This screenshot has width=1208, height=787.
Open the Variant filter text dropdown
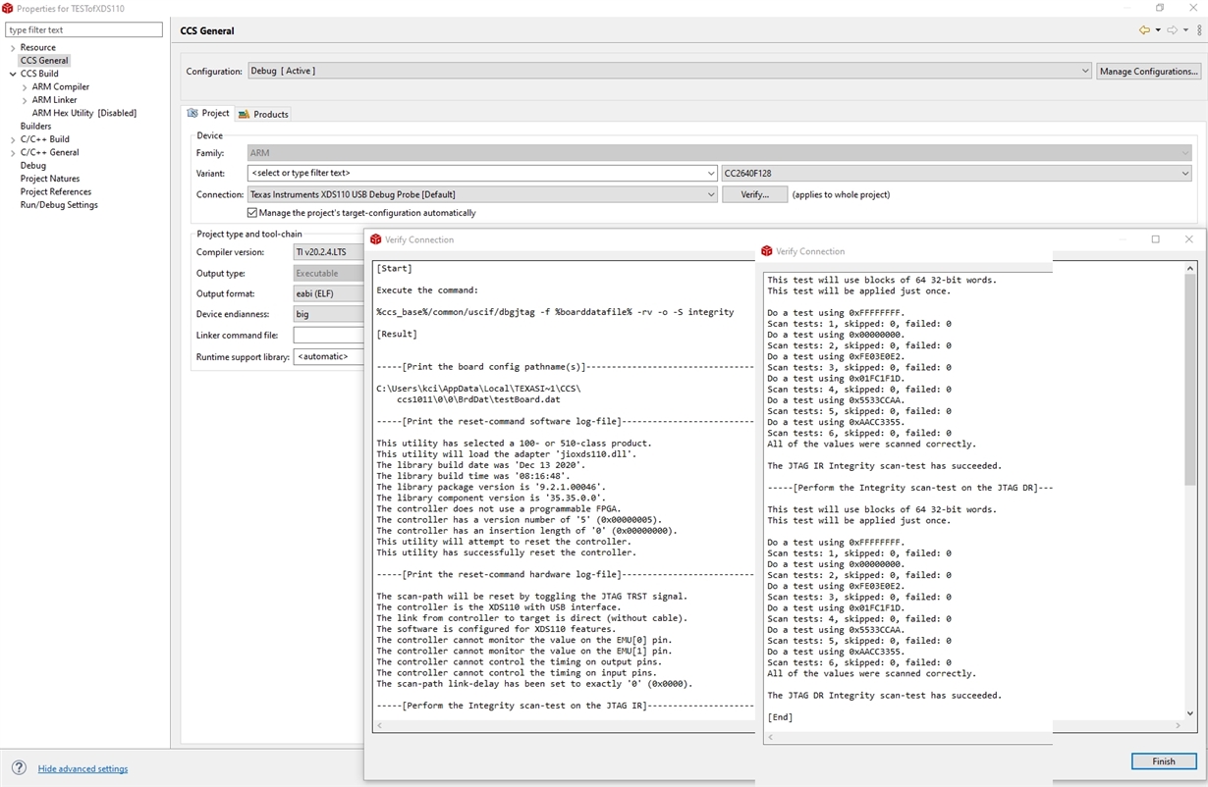coord(482,173)
